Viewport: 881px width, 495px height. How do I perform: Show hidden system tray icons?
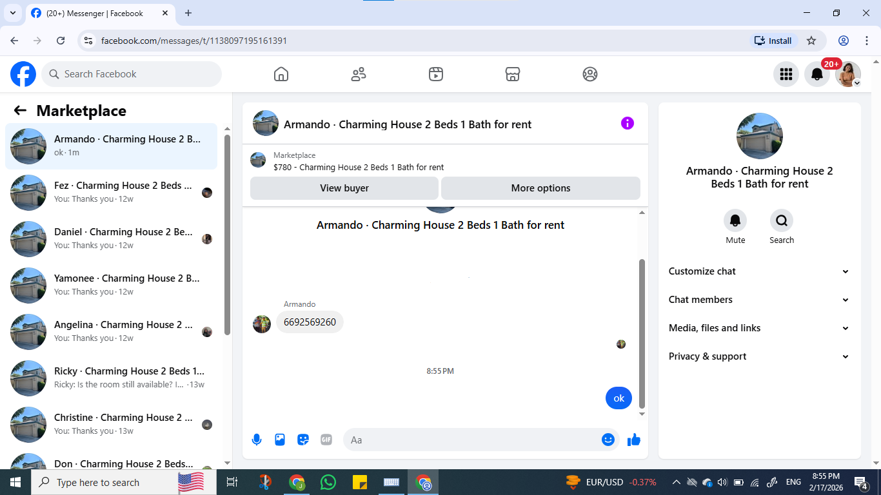tap(676, 482)
